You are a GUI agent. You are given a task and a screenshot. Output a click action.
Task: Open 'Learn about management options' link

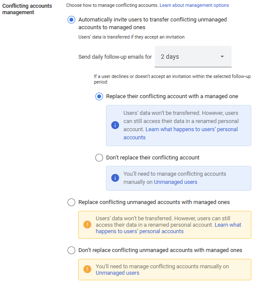[194, 5]
